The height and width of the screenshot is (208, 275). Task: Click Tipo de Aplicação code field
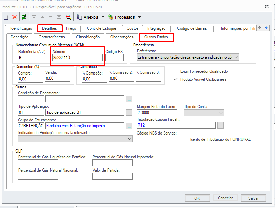coord(31,112)
